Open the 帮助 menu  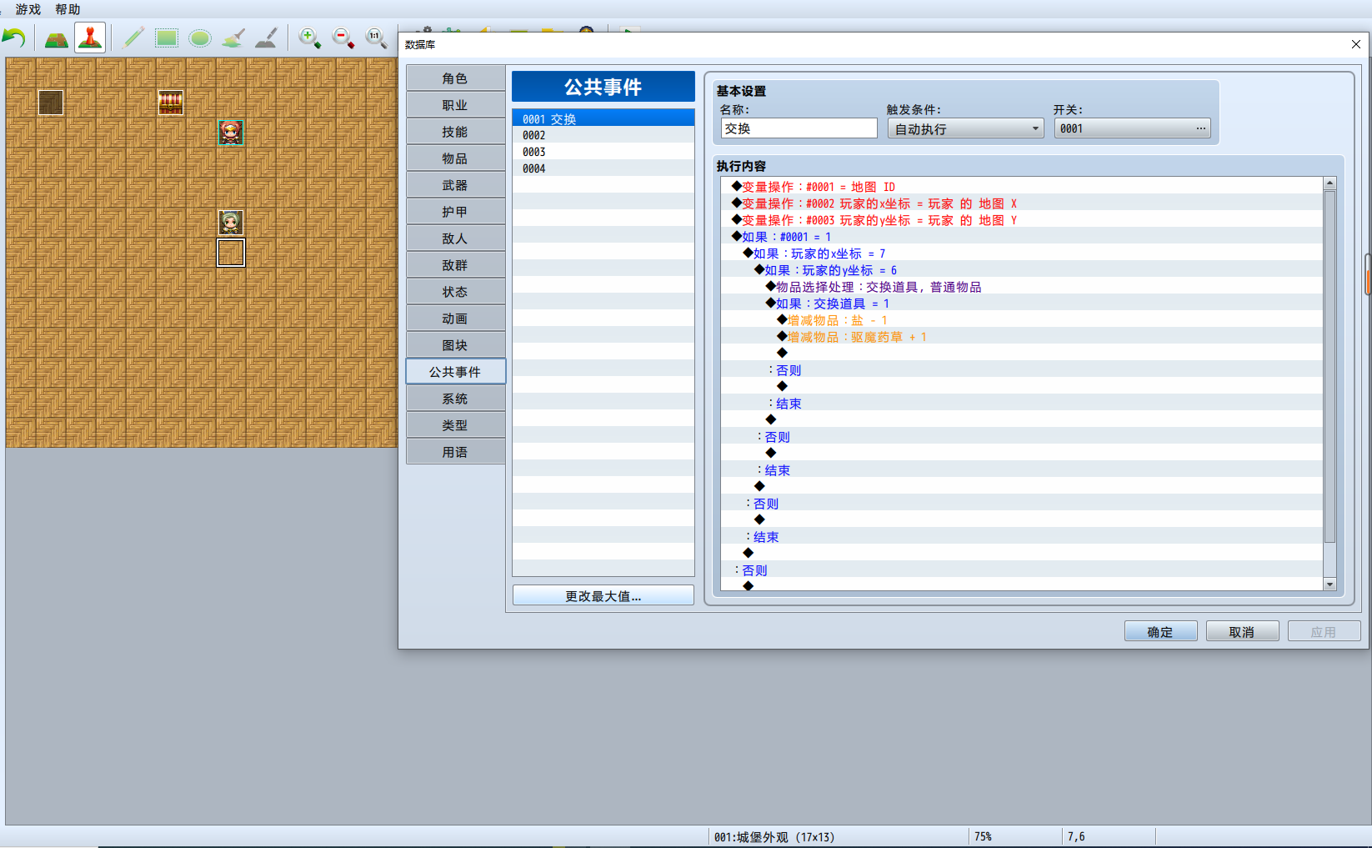coord(68,9)
